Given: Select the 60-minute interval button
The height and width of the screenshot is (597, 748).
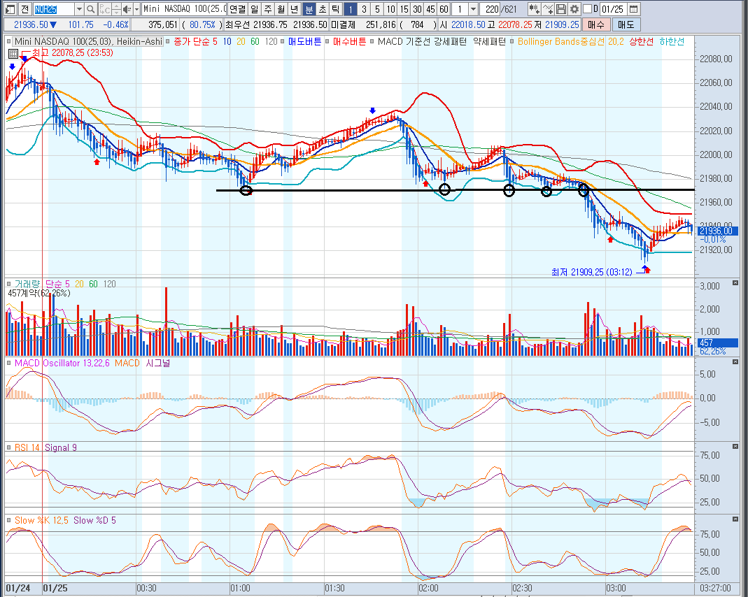Looking at the screenshot, I should [444, 8].
